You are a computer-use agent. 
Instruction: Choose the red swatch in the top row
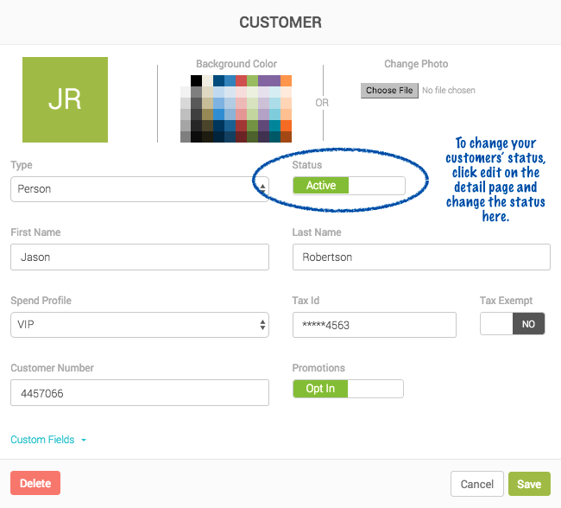[x=242, y=81]
